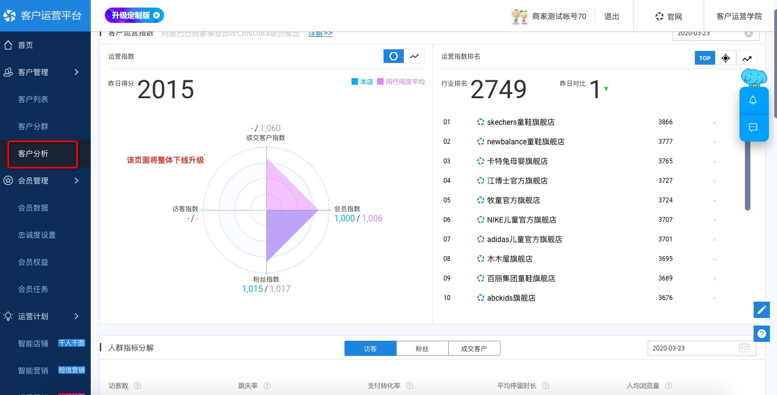Viewport: 777px width, 395px height.
Task: Open the 首页 home icon
Action: coord(8,45)
